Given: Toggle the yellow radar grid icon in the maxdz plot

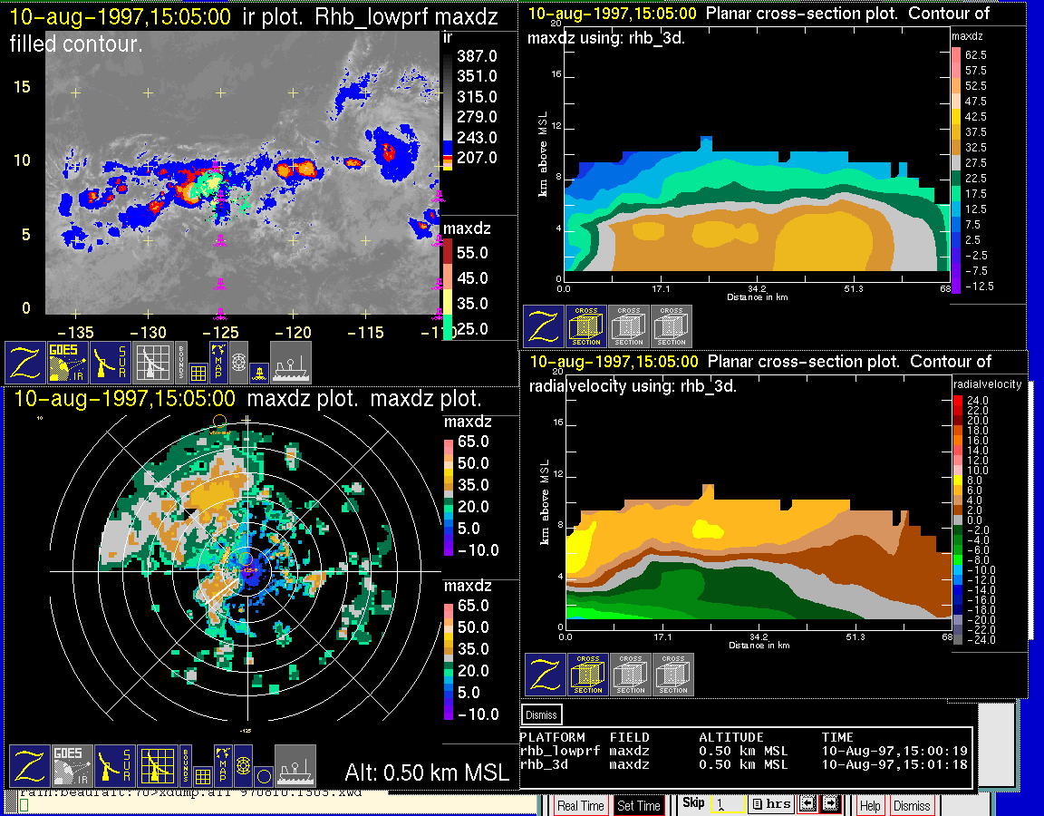Looking at the screenshot, I should pos(157,766).
